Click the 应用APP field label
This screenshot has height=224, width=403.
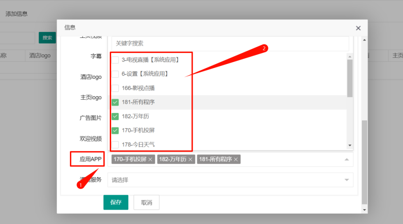pyautogui.click(x=91, y=159)
